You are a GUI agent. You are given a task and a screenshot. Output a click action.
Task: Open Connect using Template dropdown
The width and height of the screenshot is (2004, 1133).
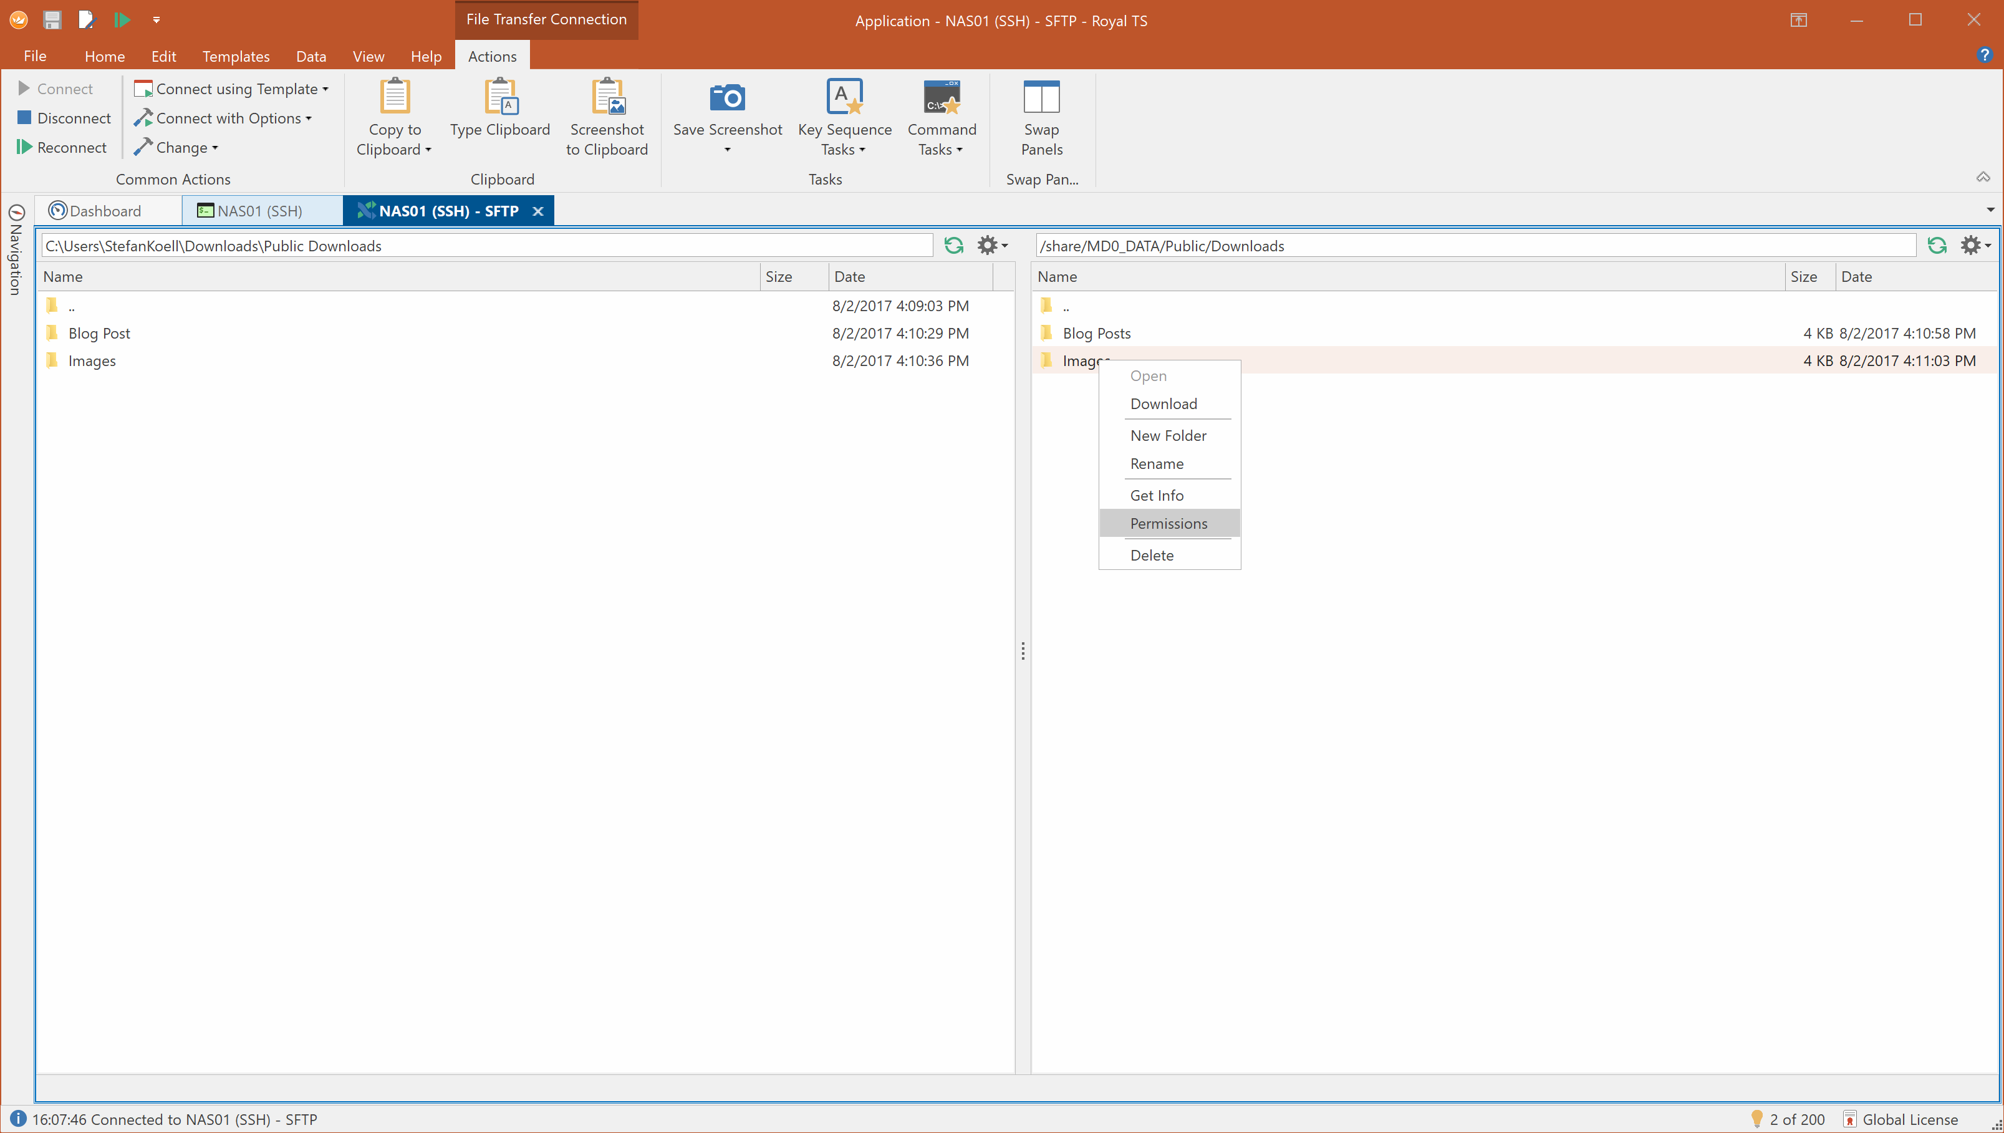[231, 89]
